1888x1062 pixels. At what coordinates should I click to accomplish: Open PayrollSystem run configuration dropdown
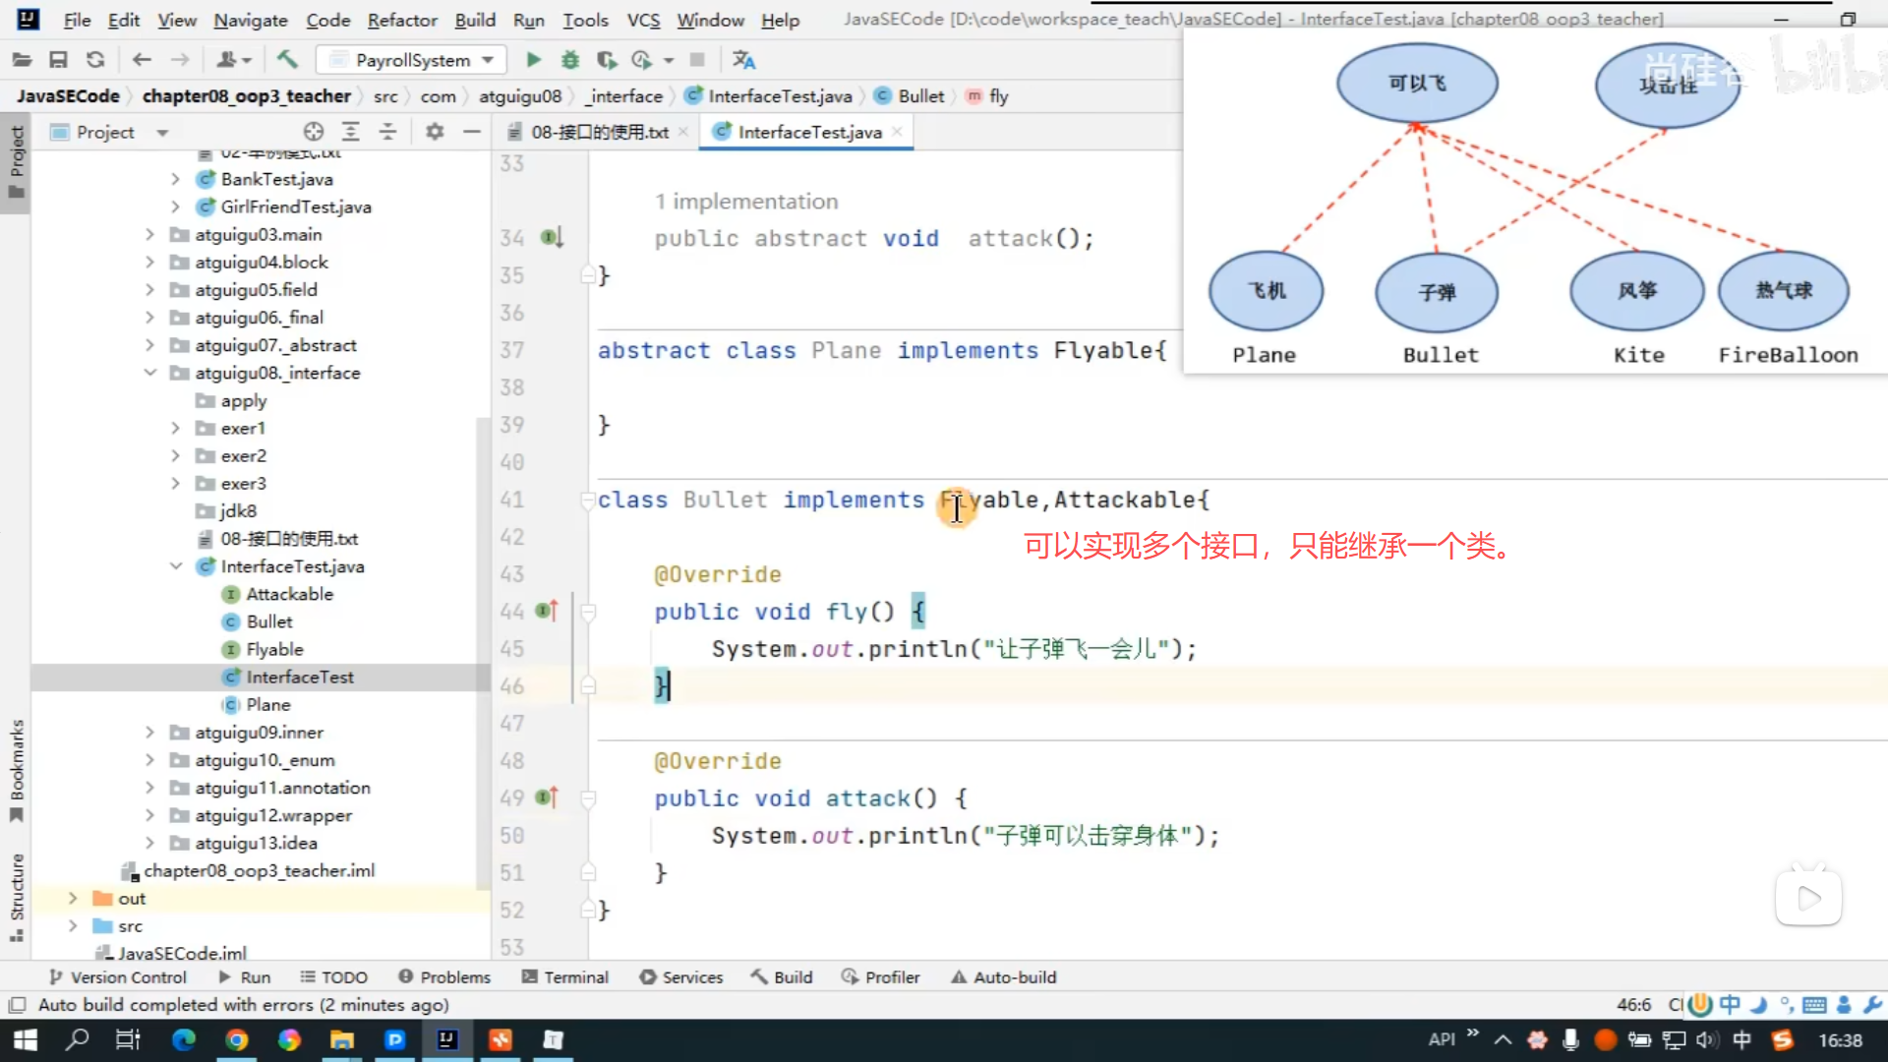(x=411, y=60)
